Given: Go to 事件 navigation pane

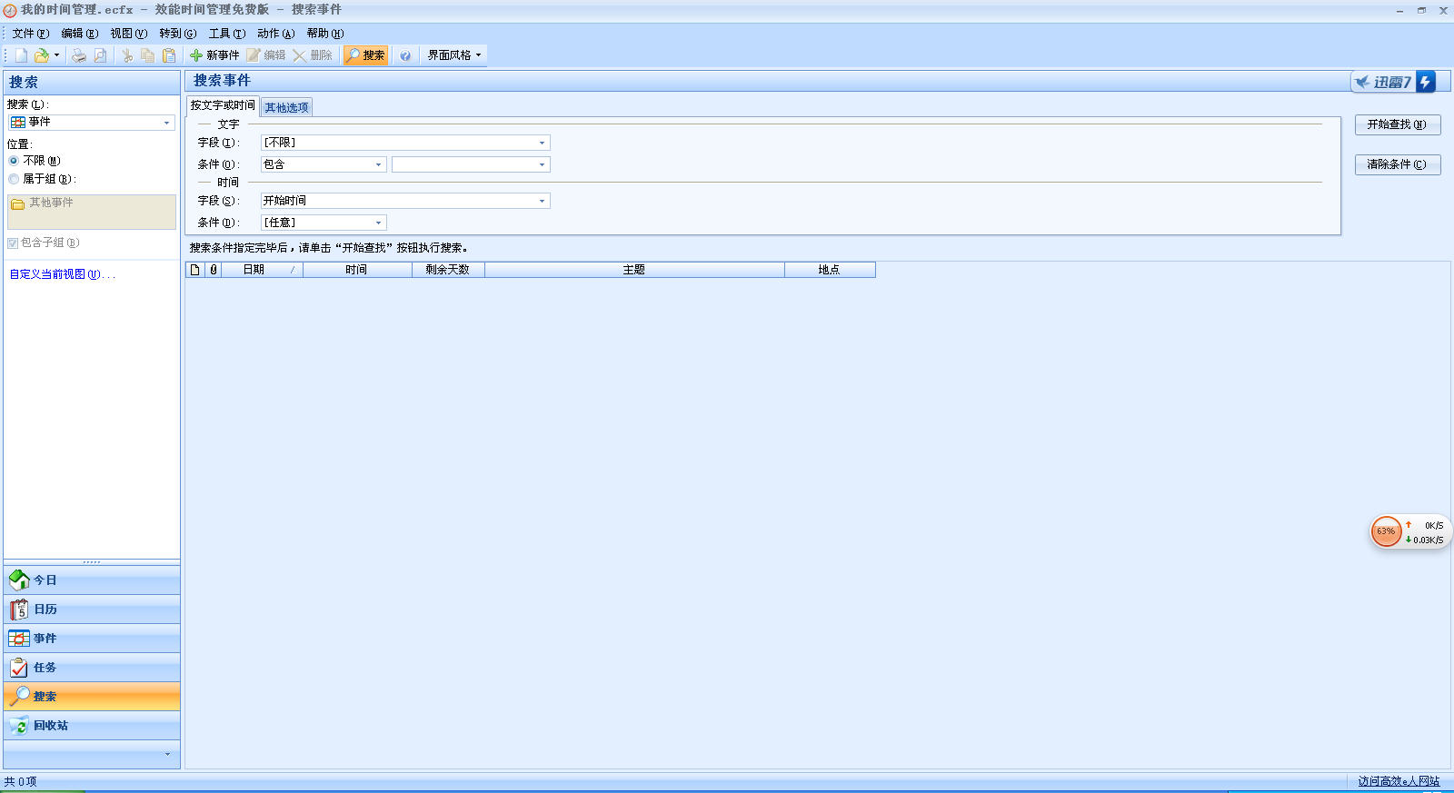Looking at the screenshot, I should tap(92, 639).
